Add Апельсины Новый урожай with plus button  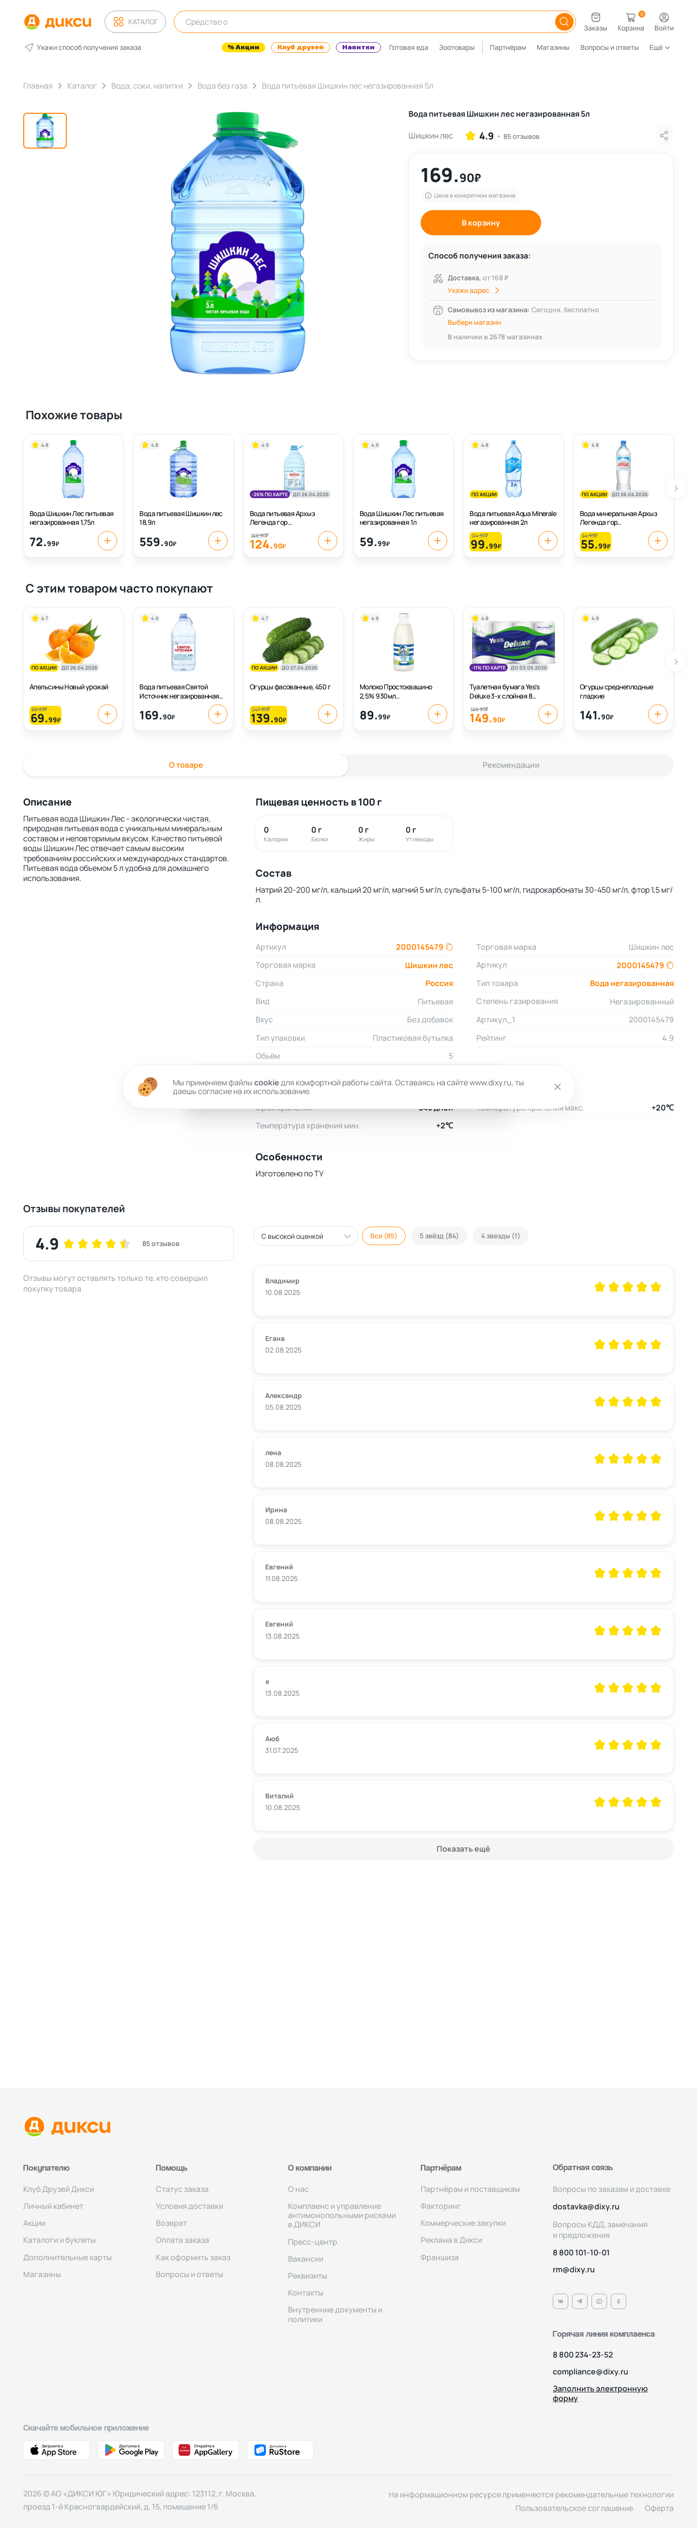coord(107,714)
